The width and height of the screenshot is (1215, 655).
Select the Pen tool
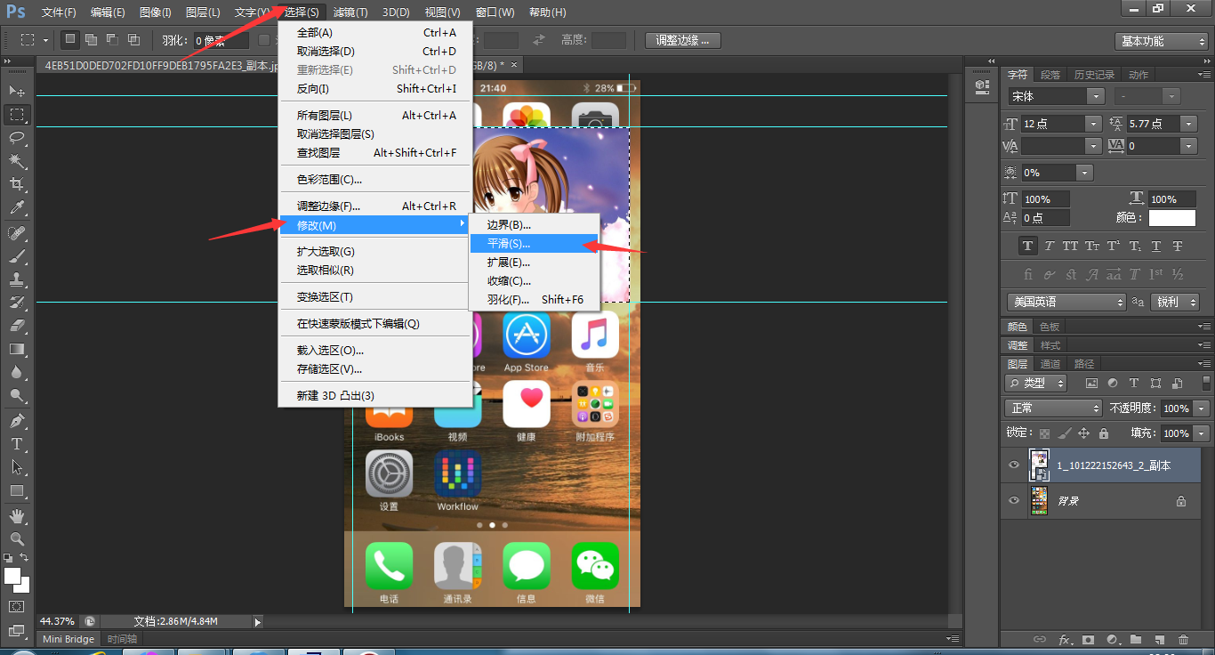coord(17,420)
